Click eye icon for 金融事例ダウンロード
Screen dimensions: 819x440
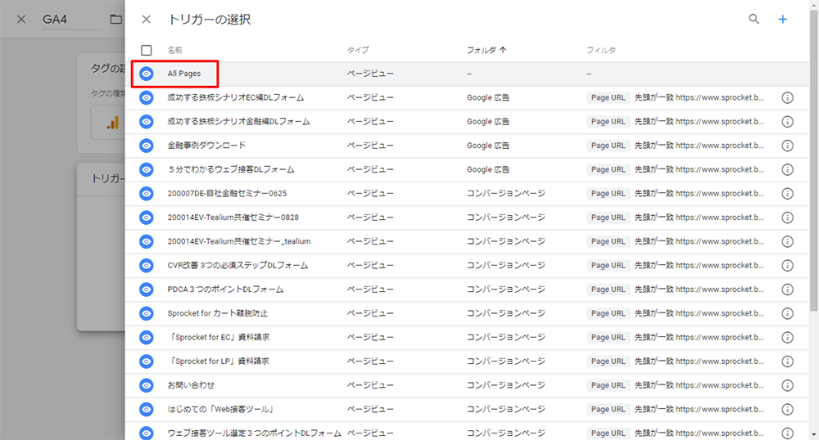147,146
